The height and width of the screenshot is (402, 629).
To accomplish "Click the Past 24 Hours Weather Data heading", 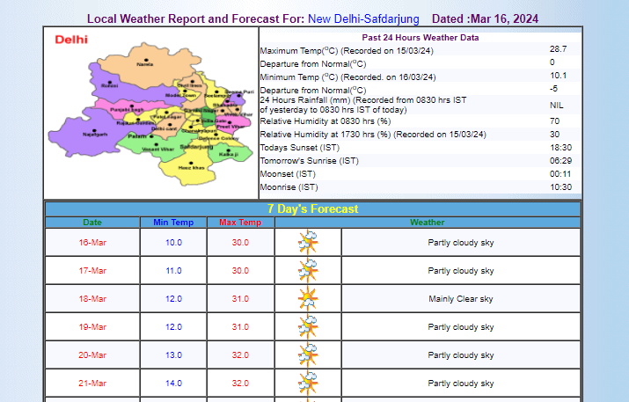I will pos(421,38).
